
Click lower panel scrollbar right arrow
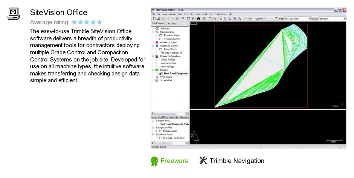(187, 143)
